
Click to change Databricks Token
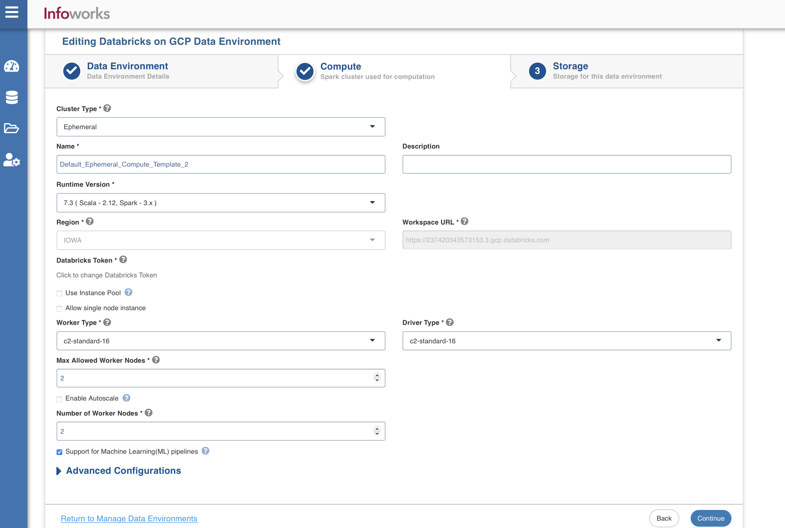pos(107,275)
